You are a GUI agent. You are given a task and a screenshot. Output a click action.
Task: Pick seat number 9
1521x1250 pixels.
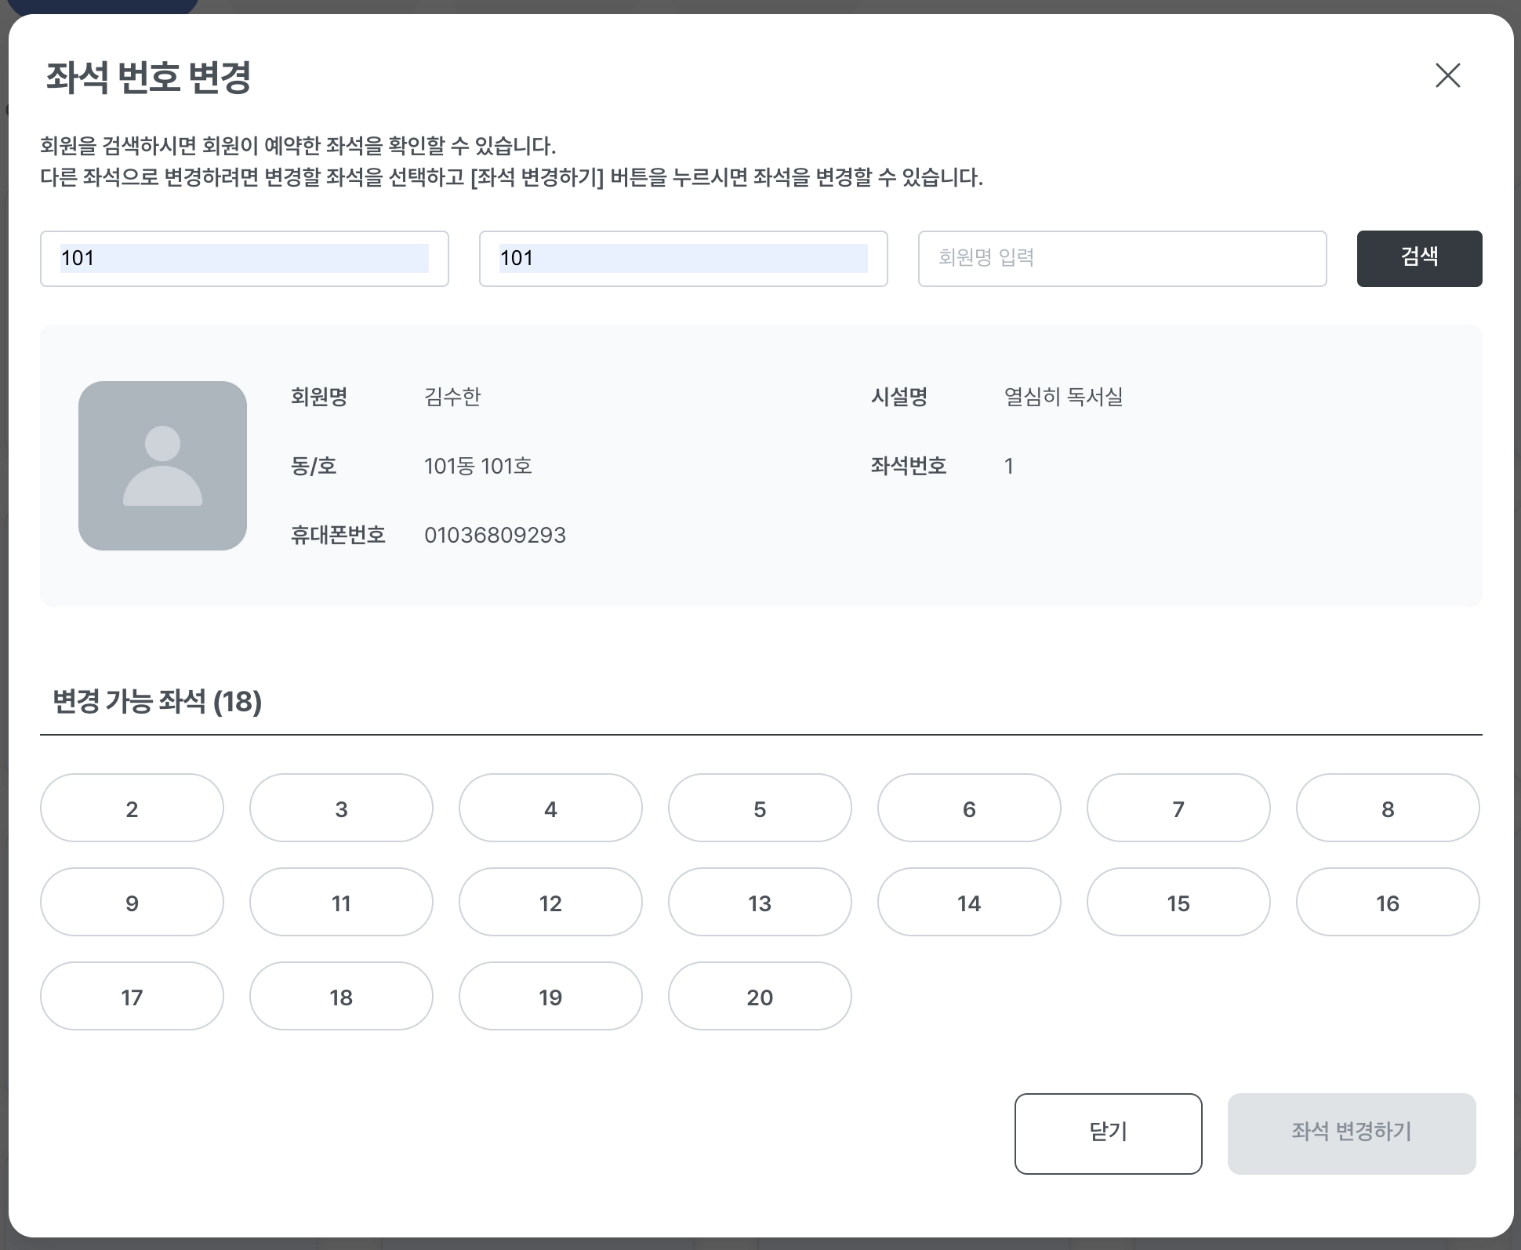coord(132,903)
